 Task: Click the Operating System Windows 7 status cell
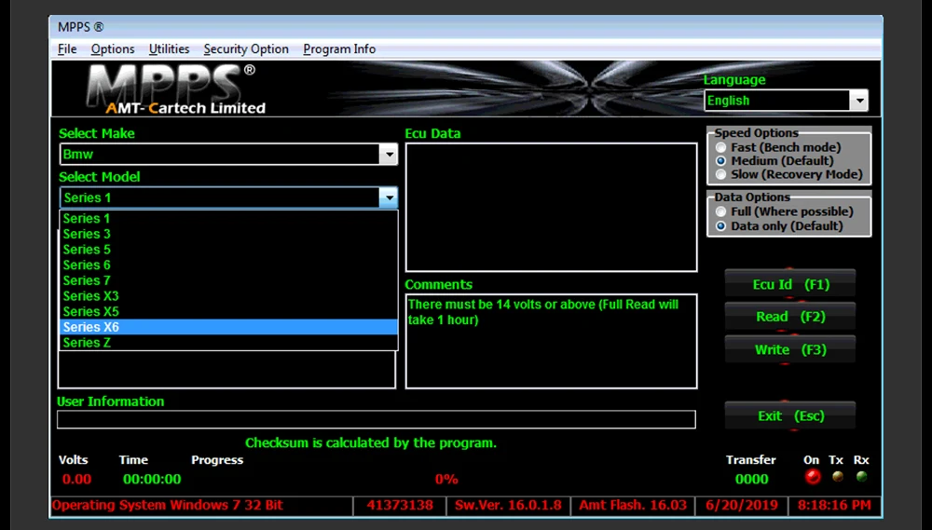[202, 506]
